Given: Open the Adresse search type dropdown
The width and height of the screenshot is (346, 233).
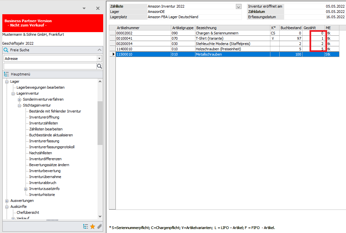Looking at the screenshot, I should click(99, 58).
